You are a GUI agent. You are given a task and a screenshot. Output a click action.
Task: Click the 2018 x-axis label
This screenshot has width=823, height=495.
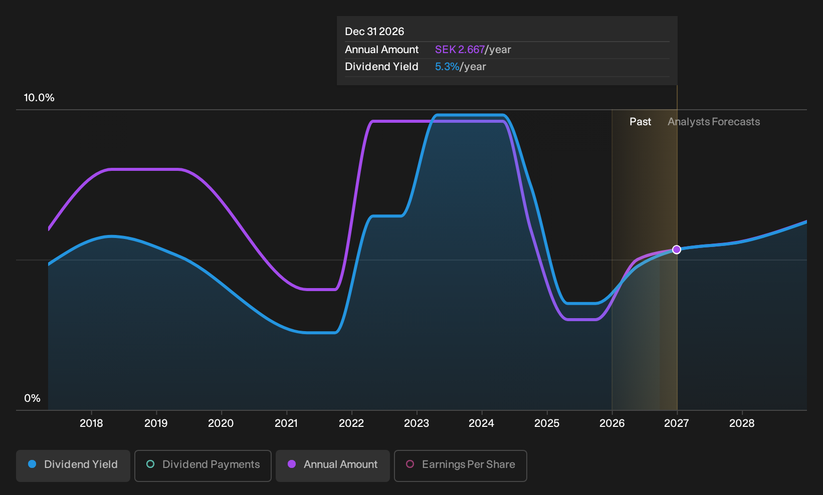91,423
